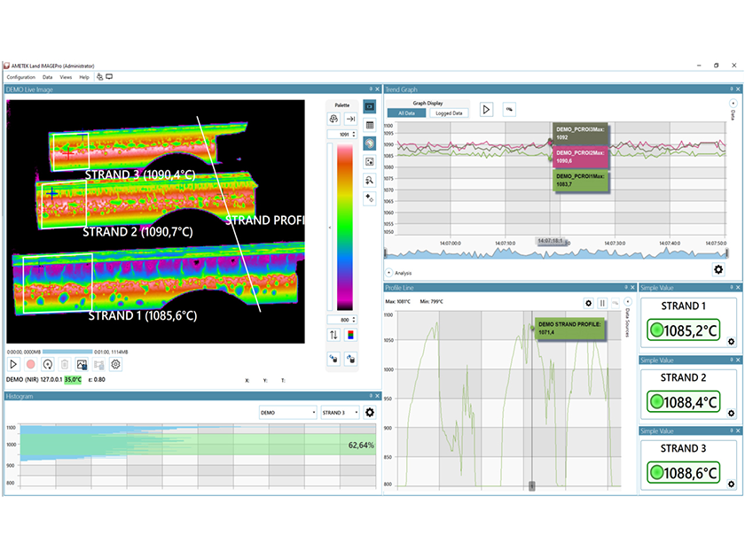
Task: Collapse the palette panel with small arrow
Action: coord(330,228)
